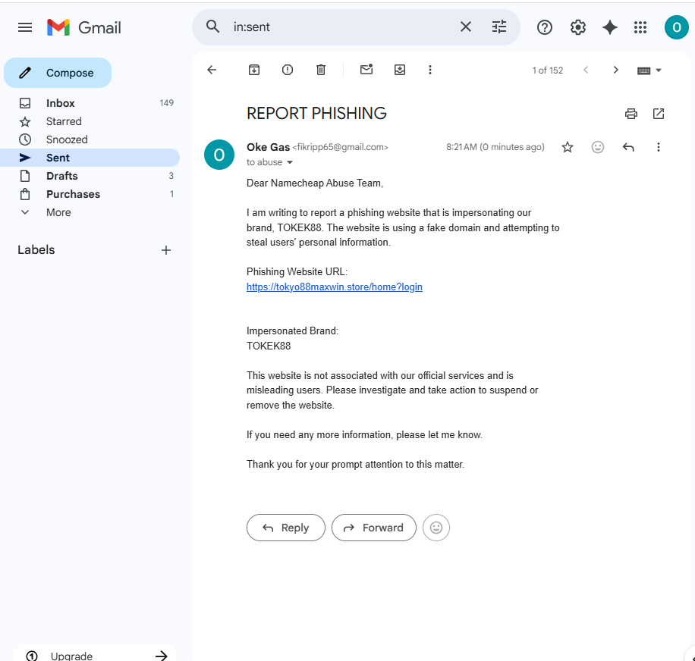
Task: Clear the in:sent search query
Action: point(465,27)
